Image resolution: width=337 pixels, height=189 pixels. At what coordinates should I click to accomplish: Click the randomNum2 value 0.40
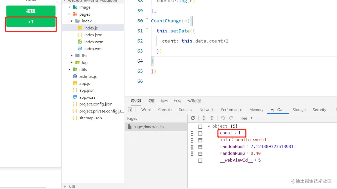[256, 154]
